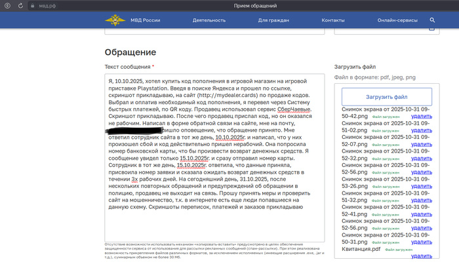Remove the screenshot ending 09-51-02.png
Image resolution: width=459 pixels, height=264 pixels.
click(422, 130)
